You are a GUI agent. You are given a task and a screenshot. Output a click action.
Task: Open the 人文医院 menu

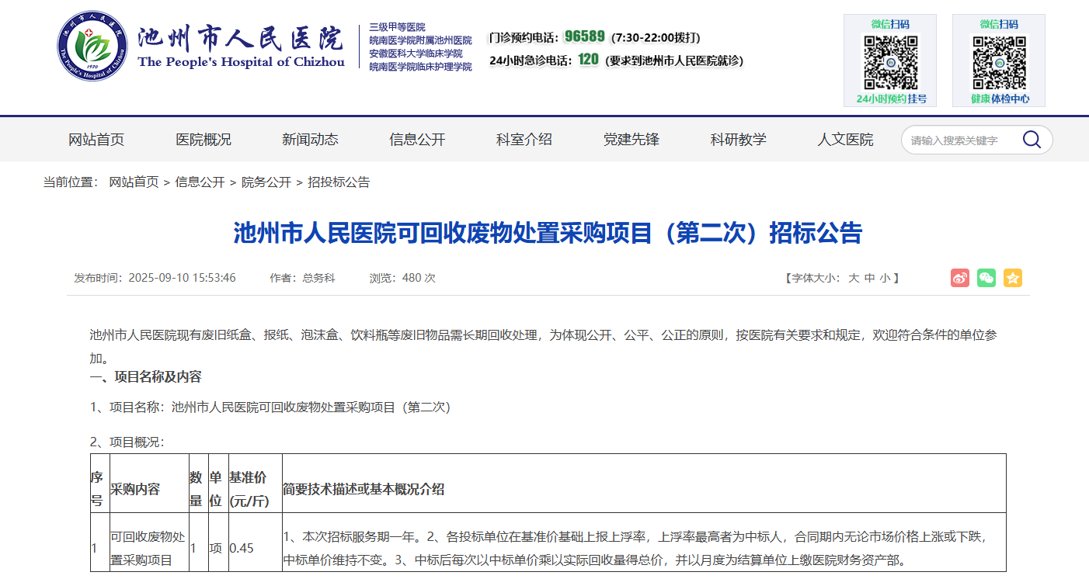tap(845, 140)
